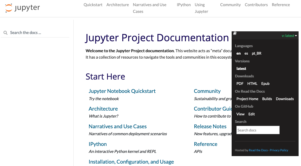Open Builds on Read the Docs
The height and width of the screenshot is (166, 301).
pos(267,99)
